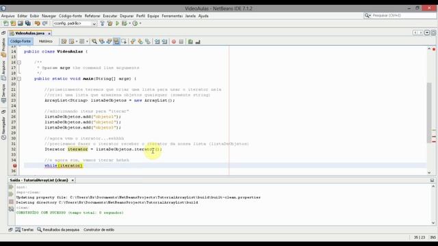Open the Projetos side panel
Viewport: 438px width, 246px height.
coord(3,47)
